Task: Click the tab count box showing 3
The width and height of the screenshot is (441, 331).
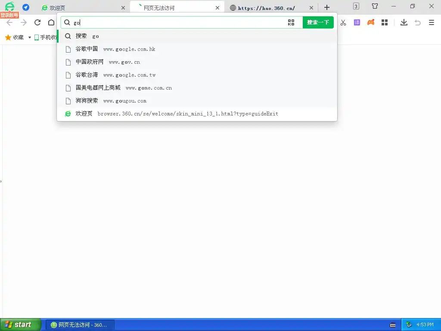Action: tap(356, 6)
